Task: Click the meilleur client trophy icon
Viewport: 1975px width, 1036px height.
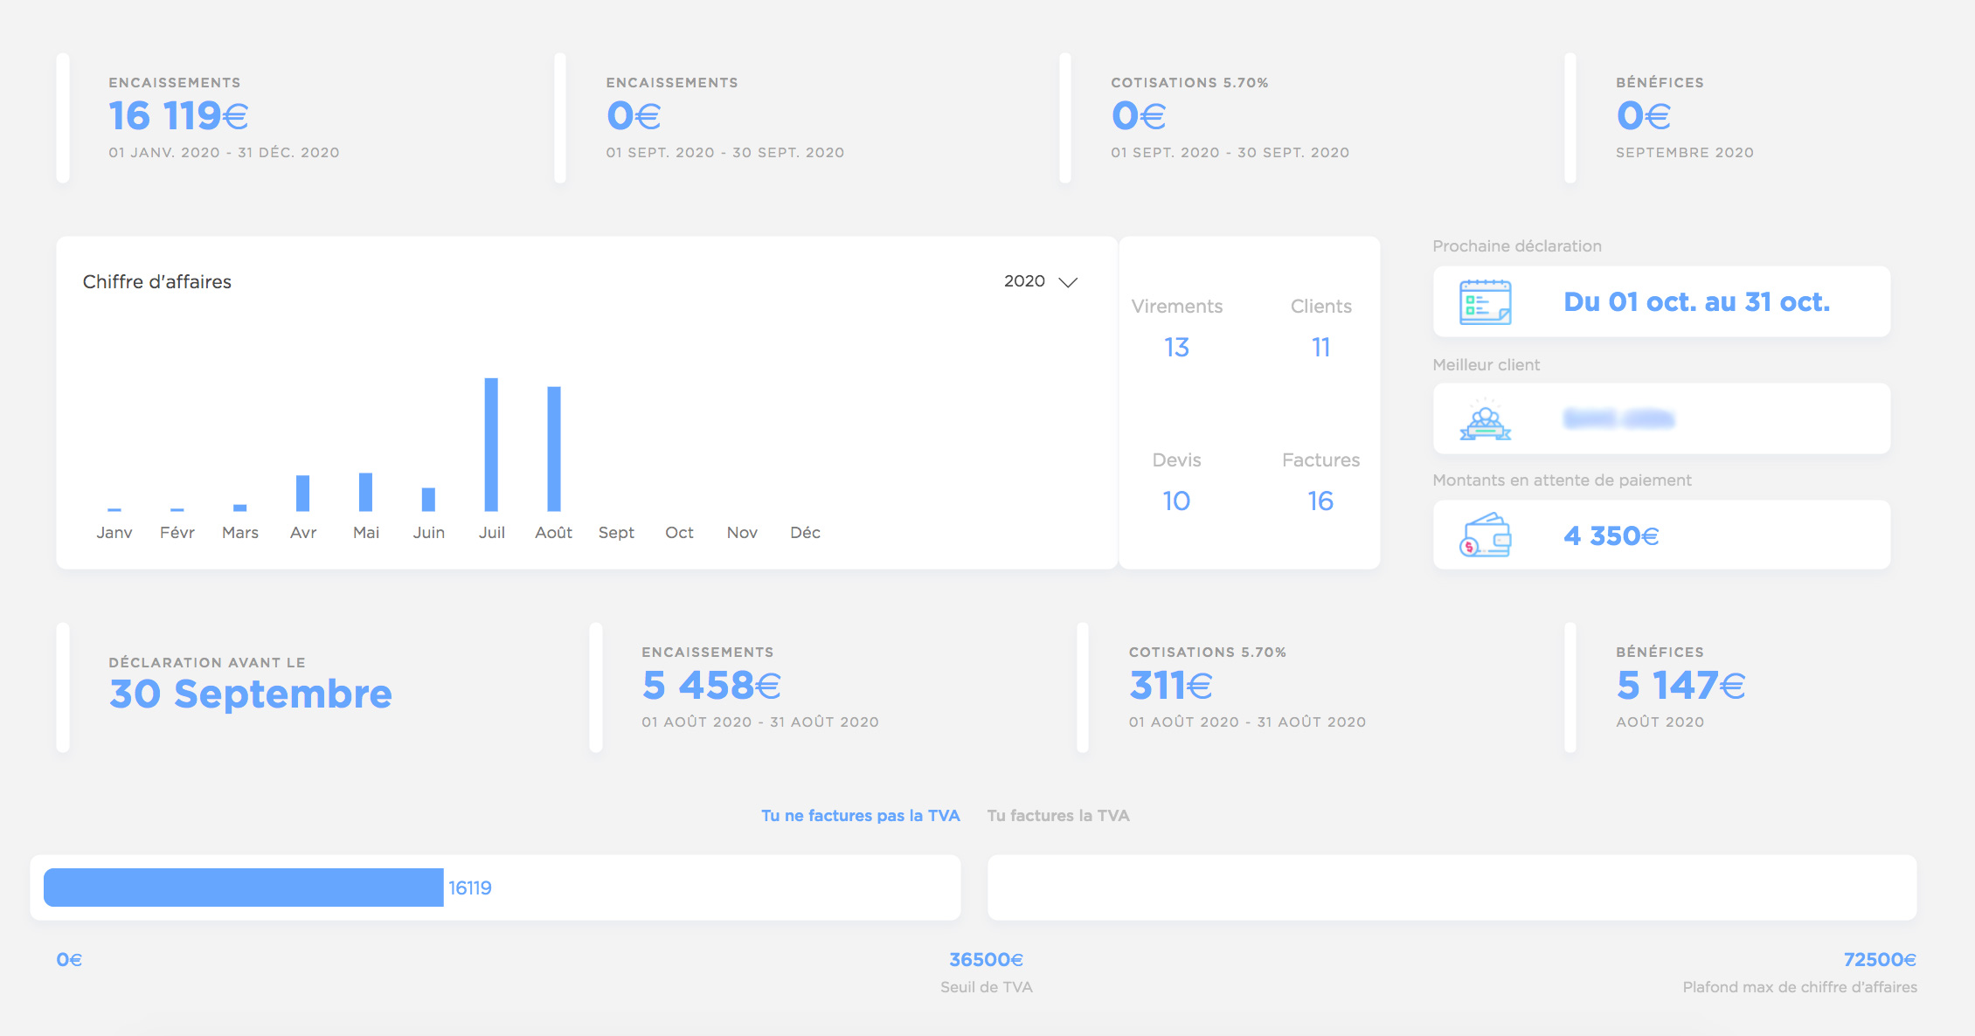Action: (1486, 418)
